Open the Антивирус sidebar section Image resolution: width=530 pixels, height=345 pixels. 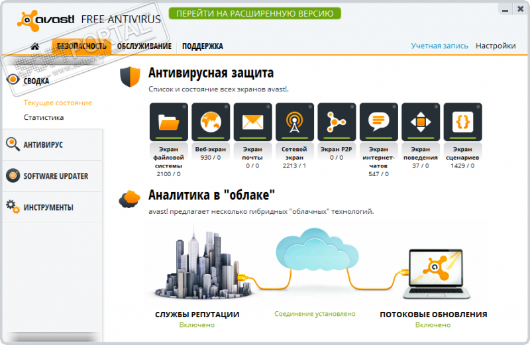click(x=52, y=144)
